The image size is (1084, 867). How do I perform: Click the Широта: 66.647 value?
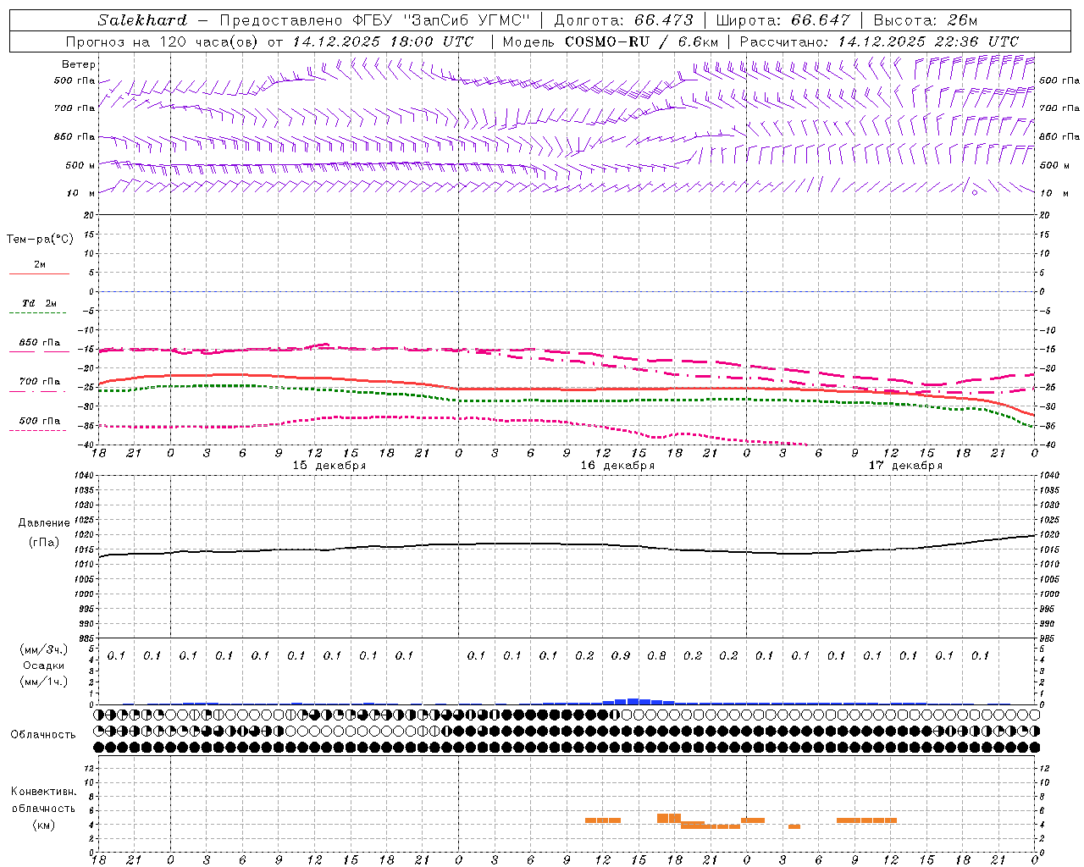coord(782,20)
